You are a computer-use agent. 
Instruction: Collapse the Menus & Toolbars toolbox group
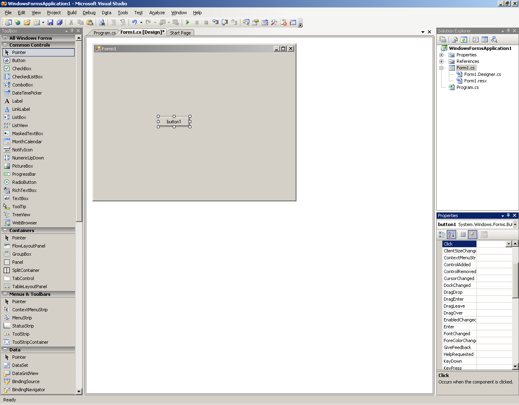click(5, 294)
